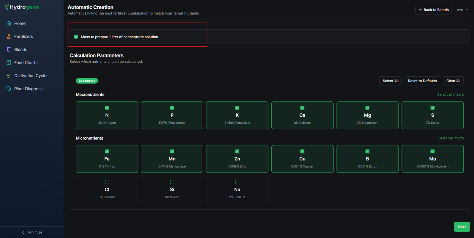Click the 0.0007% Molybdenum text
The height and width of the screenshot is (238, 474).
(433, 166)
